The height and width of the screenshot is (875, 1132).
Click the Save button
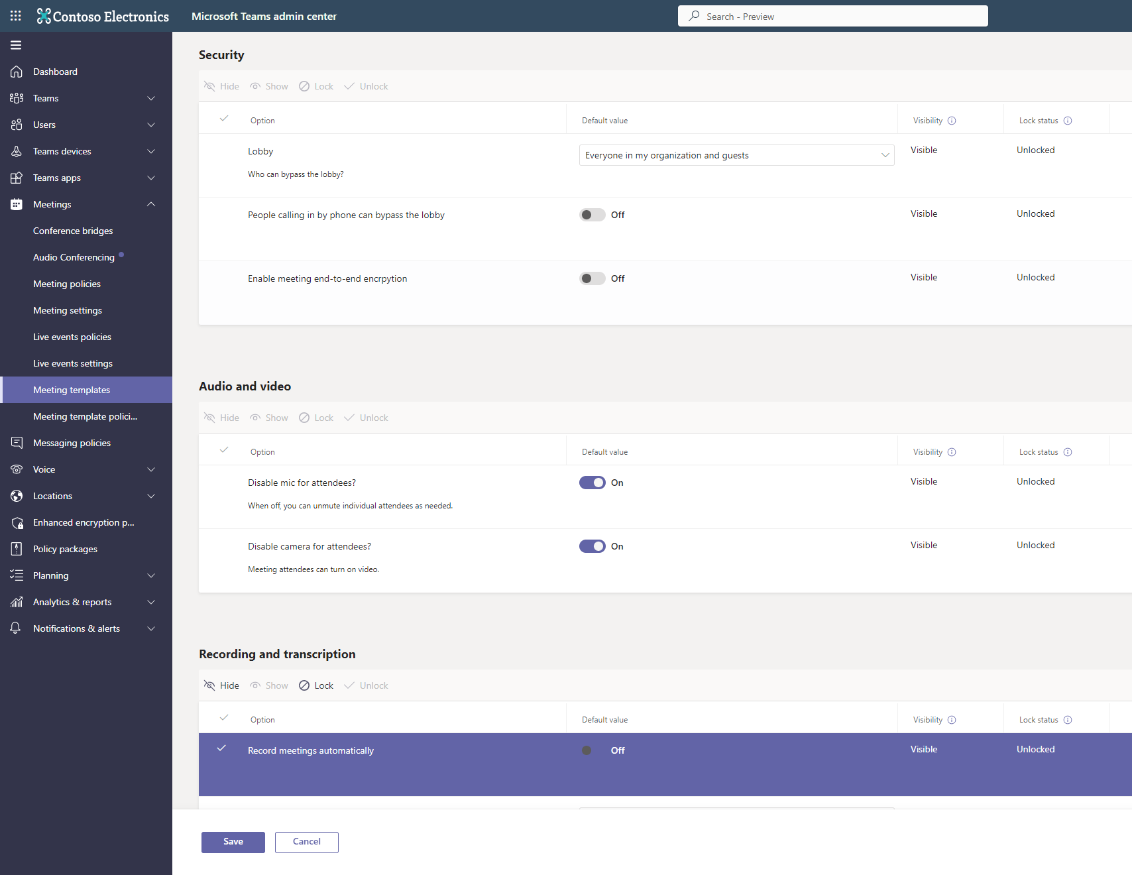(233, 843)
